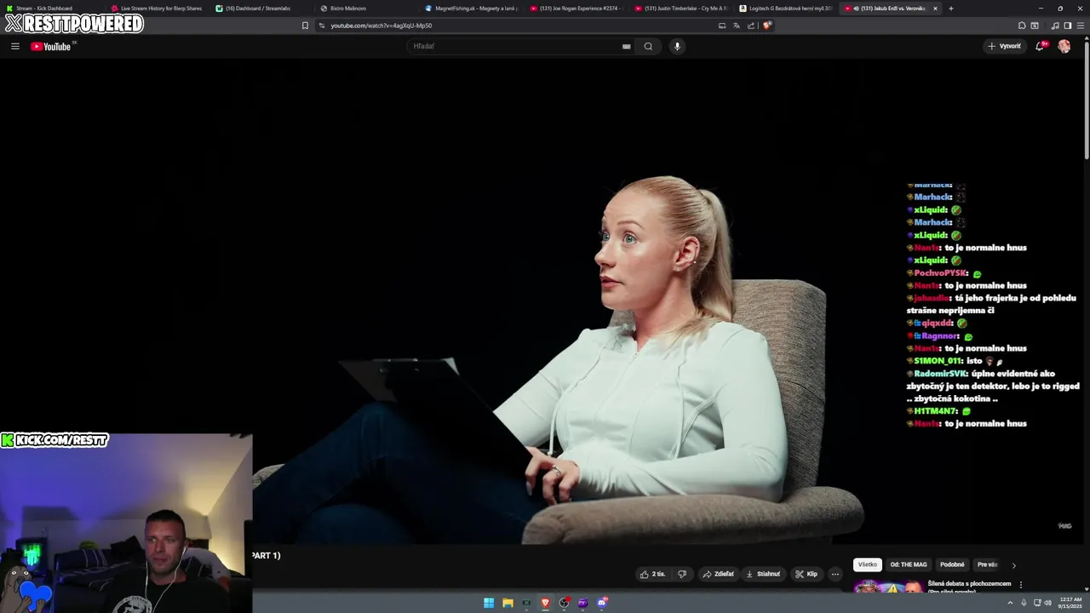Download the video with Stiahnuť
The width and height of the screenshot is (1090, 613).
[x=763, y=574]
